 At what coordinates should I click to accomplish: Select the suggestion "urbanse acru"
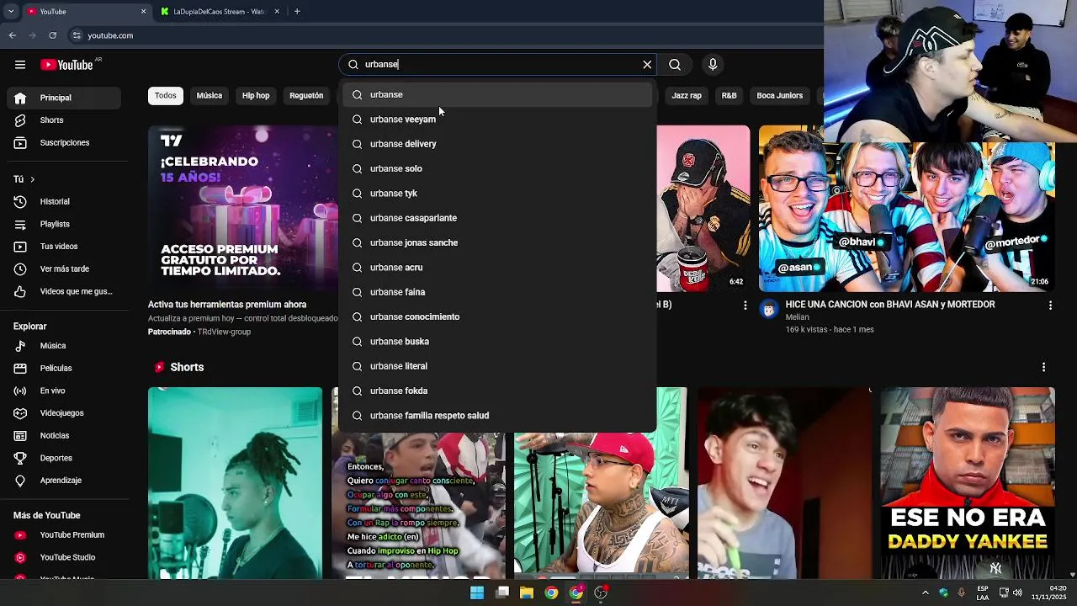point(497,268)
